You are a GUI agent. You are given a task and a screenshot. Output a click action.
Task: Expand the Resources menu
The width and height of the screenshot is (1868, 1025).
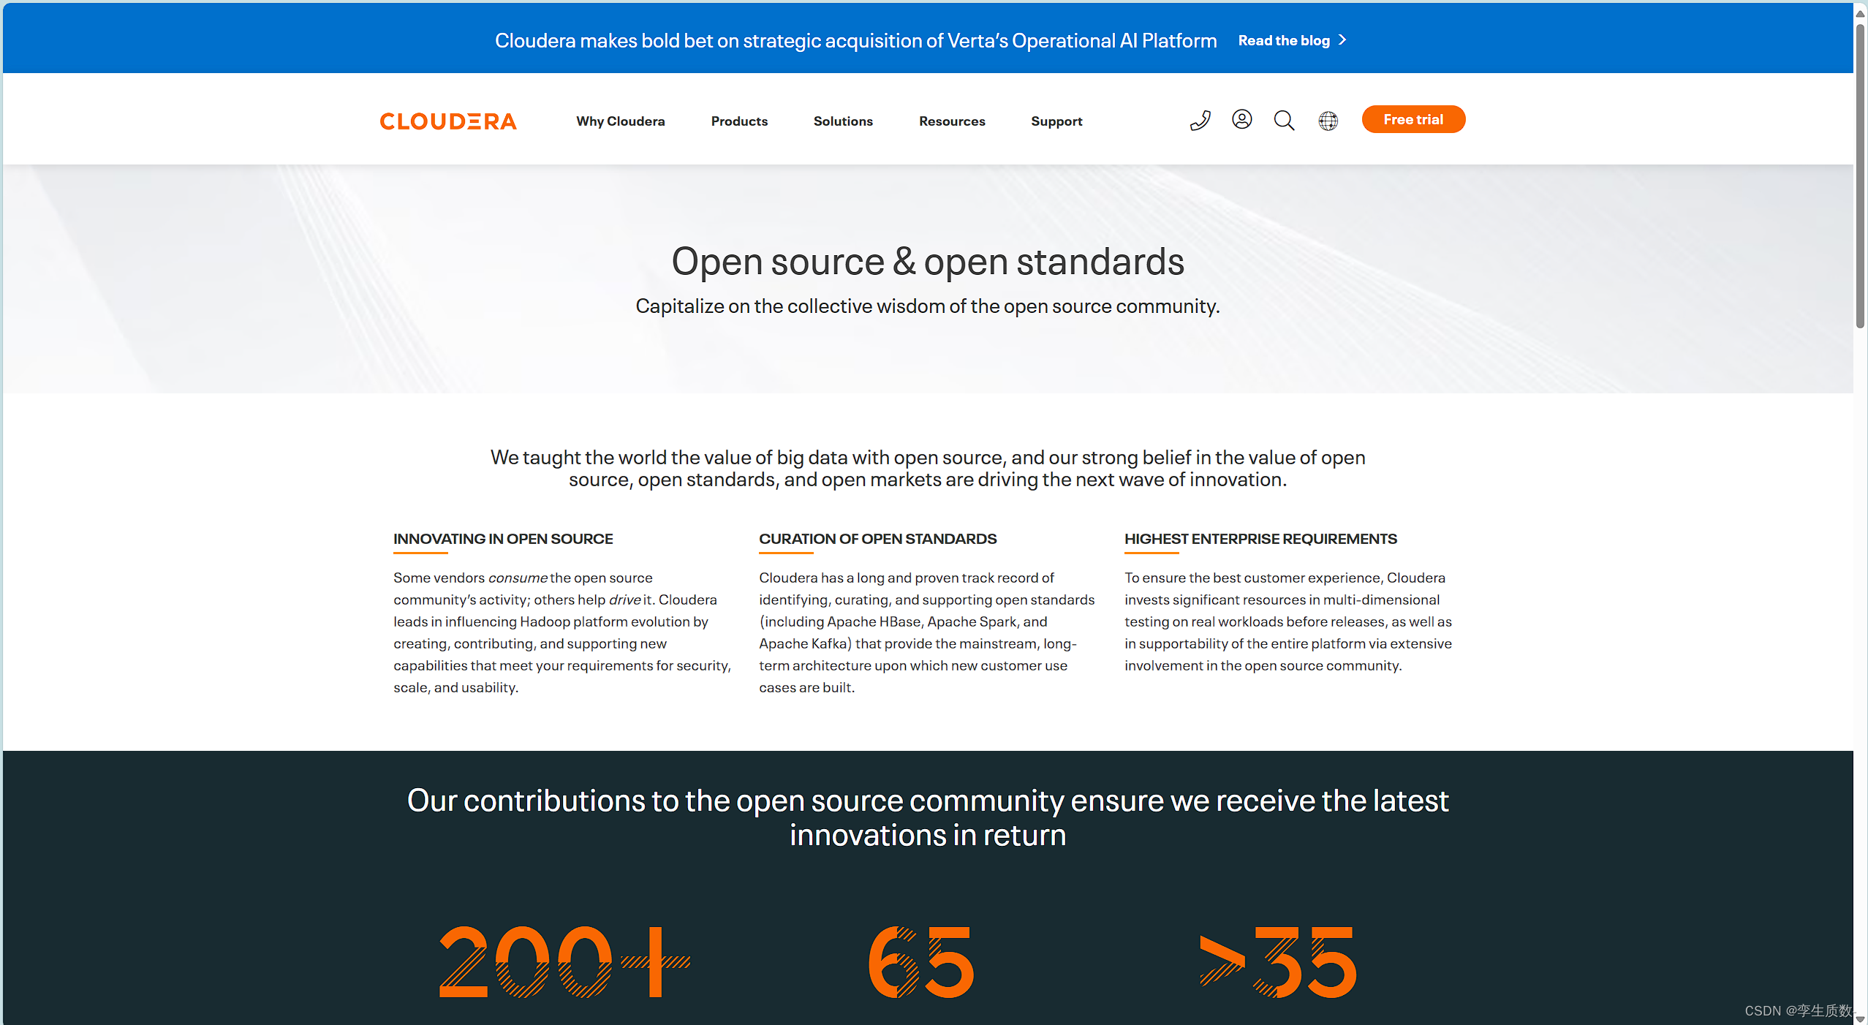click(x=952, y=121)
